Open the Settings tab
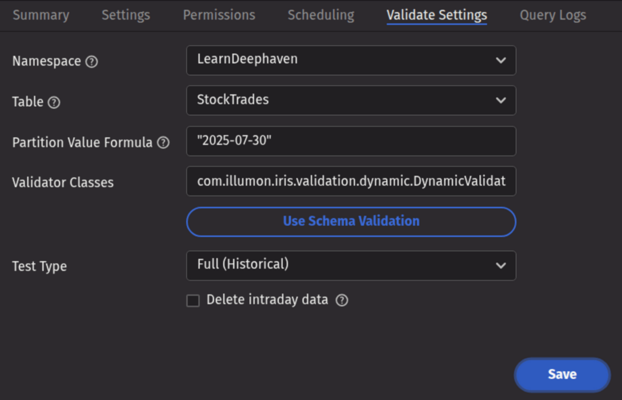 (126, 15)
